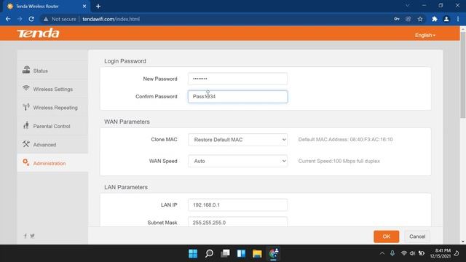Image resolution: width=466 pixels, height=262 pixels.
Task: Click the address bar URL
Action: [x=111, y=19]
